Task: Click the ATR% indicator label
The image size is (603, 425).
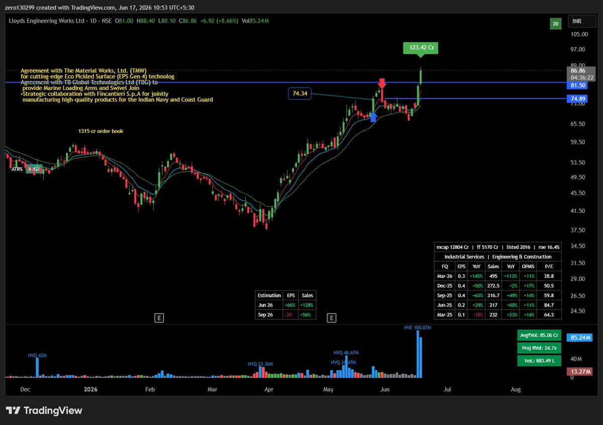Action: point(17,169)
